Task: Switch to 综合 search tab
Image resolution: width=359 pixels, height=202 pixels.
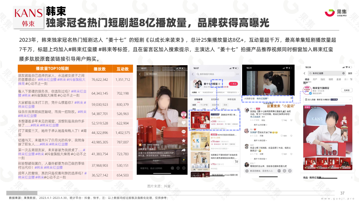Action: pyautogui.click(x=307, y=79)
